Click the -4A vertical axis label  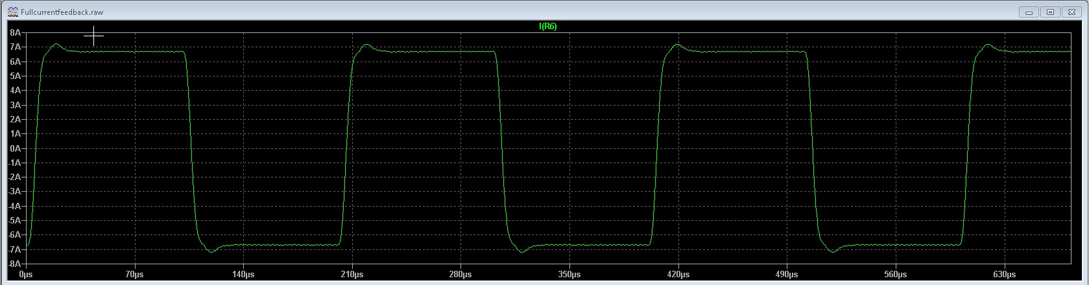click(15, 206)
